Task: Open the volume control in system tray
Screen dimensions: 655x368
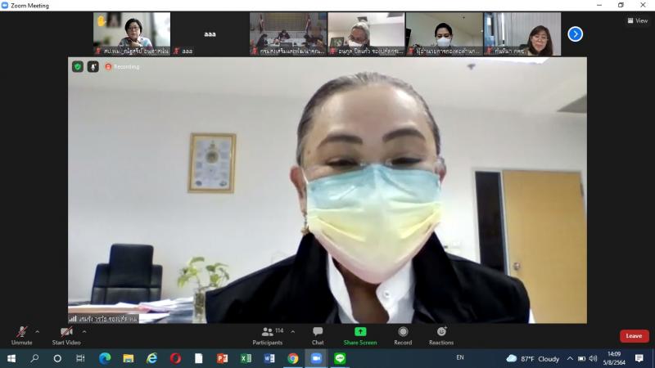Action: click(x=593, y=358)
